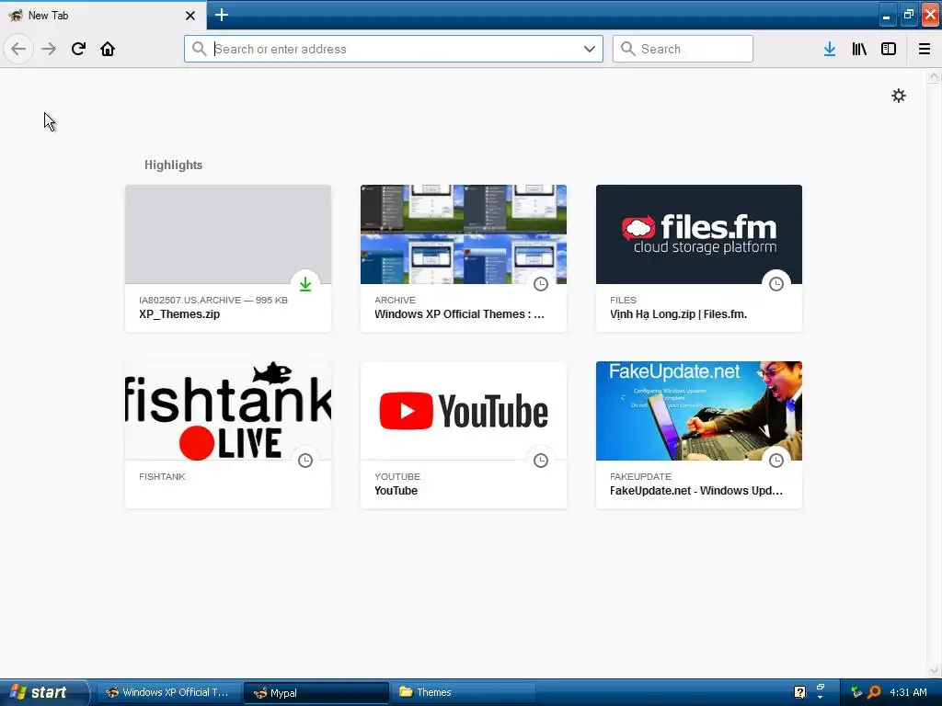942x706 pixels.
Task: Open the hamburger application menu
Action: [925, 49]
